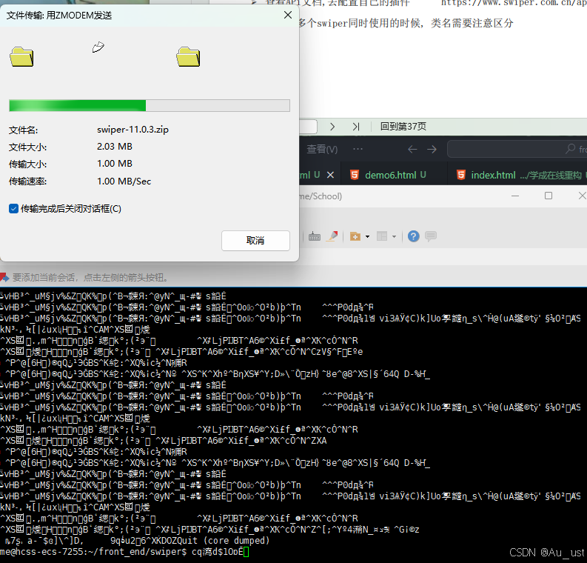
Task: Click the green transfer progress bar
Action: [150, 106]
